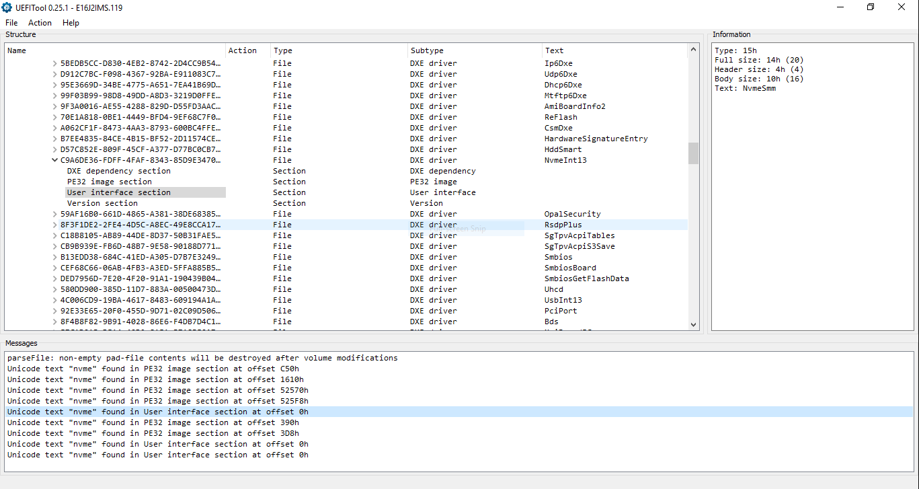Click the SgTpvAcpiS3Save text cell
Screen dimensions: 919x489
(580, 246)
